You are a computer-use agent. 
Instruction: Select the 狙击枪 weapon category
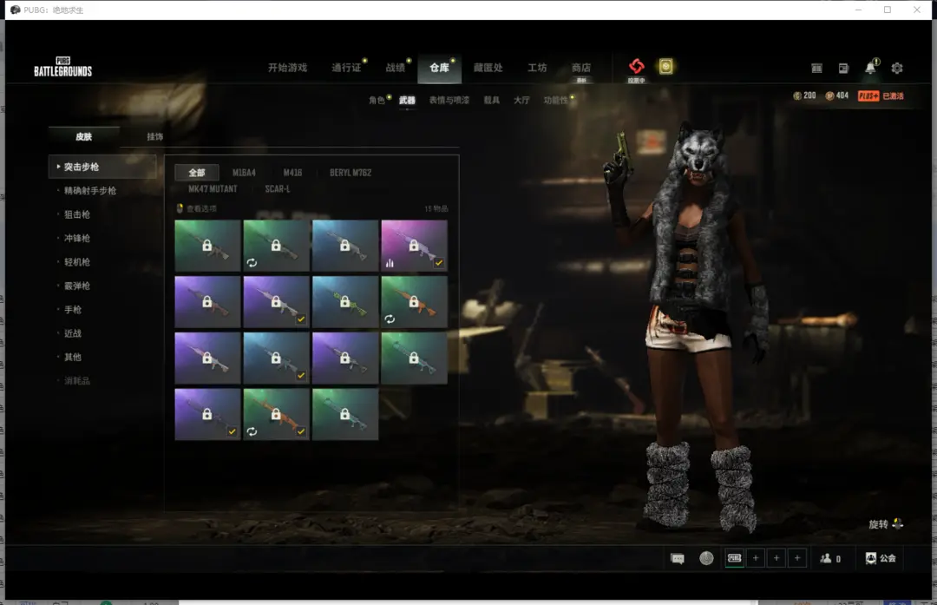[x=77, y=214]
